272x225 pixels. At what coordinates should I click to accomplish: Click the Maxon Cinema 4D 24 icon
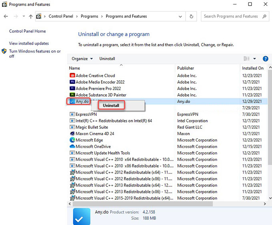[72, 134]
